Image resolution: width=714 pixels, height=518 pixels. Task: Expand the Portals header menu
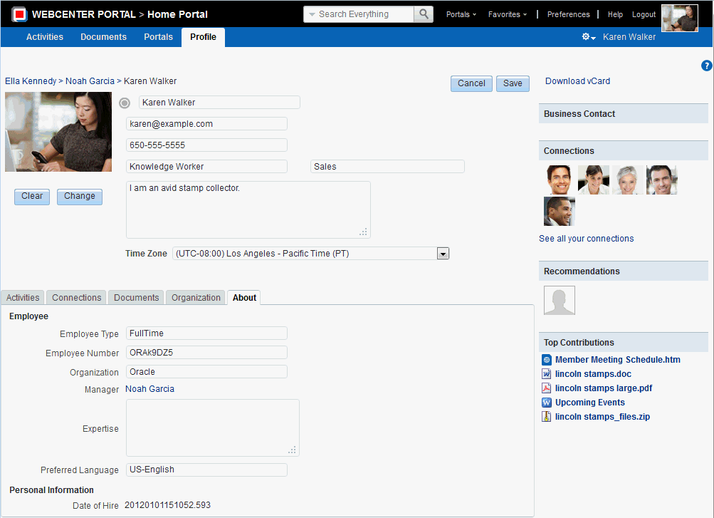[x=461, y=14]
